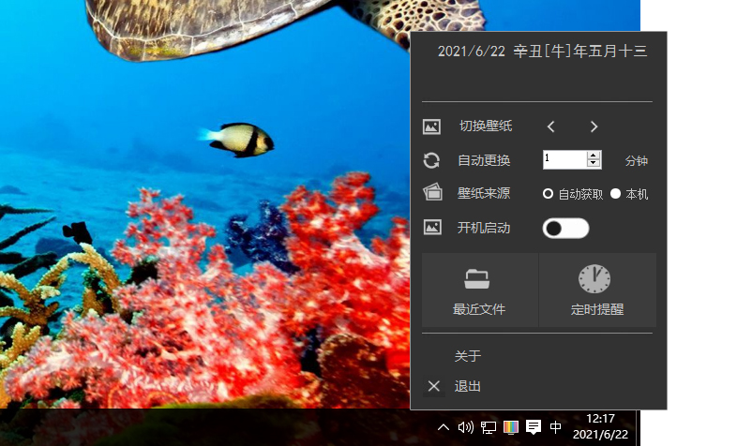Click the 切换壁纸 label
The width and height of the screenshot is (737, 446).
(486, 126)
